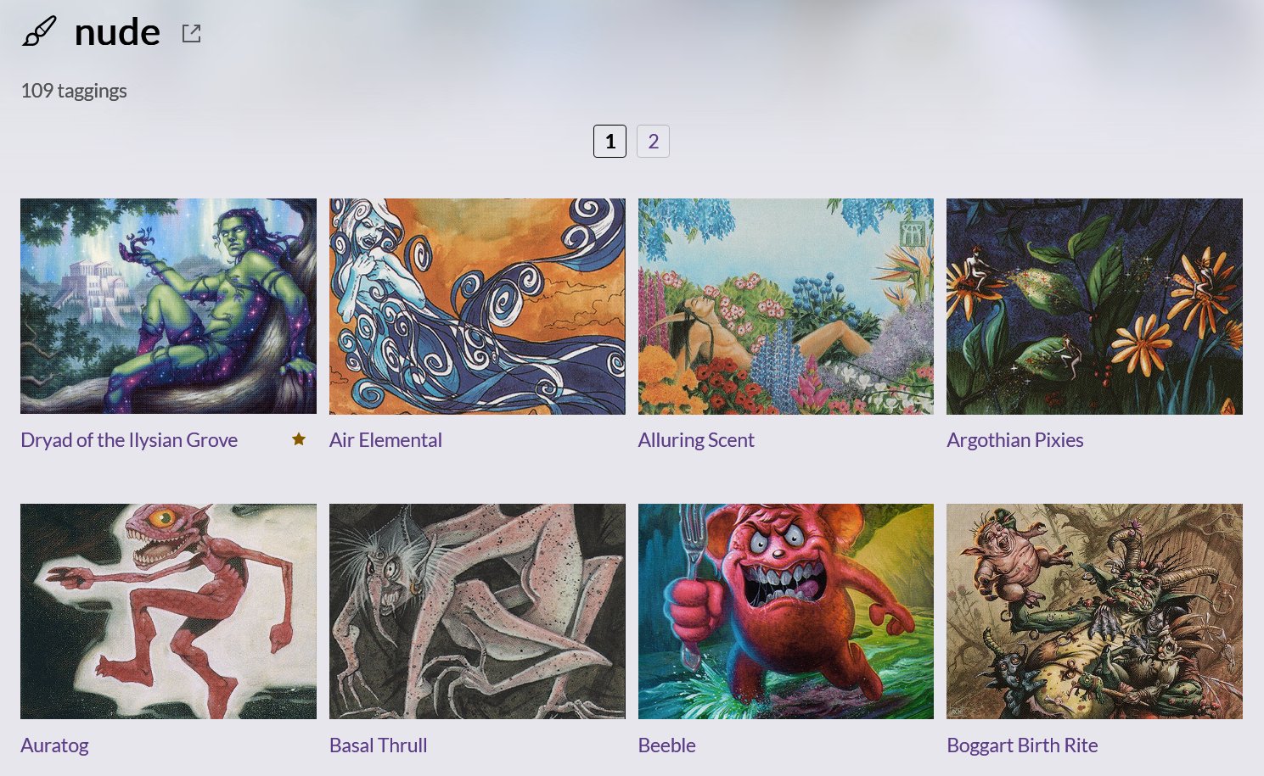Open the Boggart Birth Rite link
Screen dimensions: 1264x776
pyautogui.click(x=1022, y=745)
